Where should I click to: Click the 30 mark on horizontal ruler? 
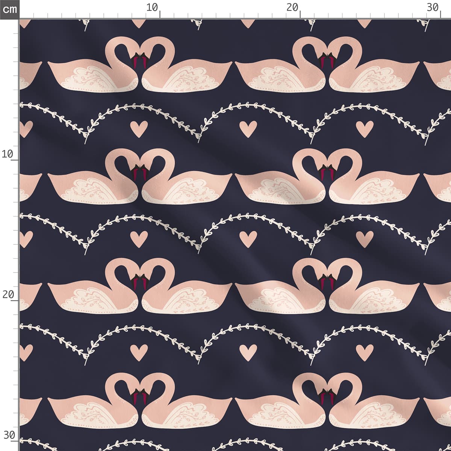coord(433,7)
